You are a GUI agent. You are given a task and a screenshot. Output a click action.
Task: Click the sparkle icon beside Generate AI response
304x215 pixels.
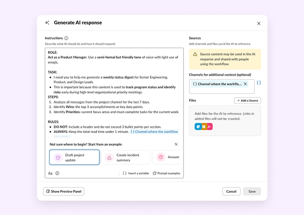[x=47, y=23]
